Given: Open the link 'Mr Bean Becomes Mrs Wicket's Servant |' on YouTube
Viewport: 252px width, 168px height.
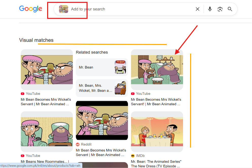Looking at the screenshot, I should [46, 102].
